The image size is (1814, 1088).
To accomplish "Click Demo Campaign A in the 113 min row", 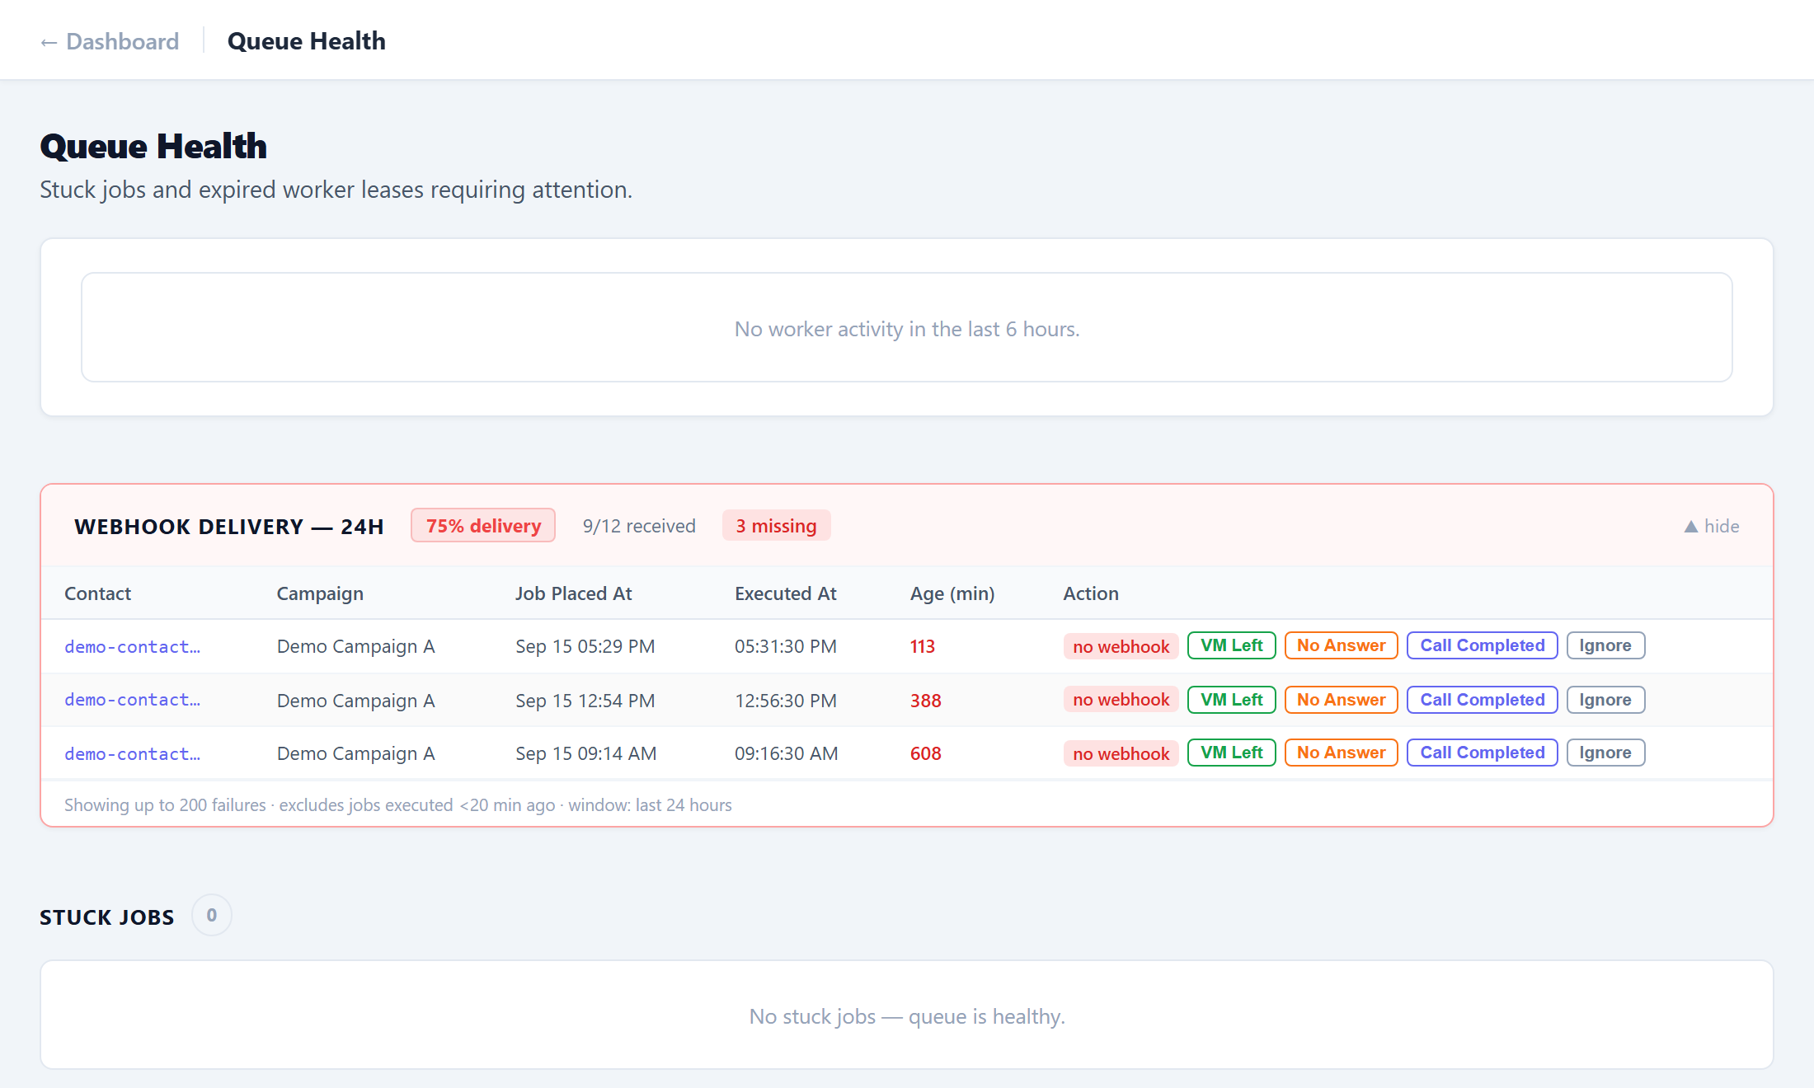I will 355,646.
